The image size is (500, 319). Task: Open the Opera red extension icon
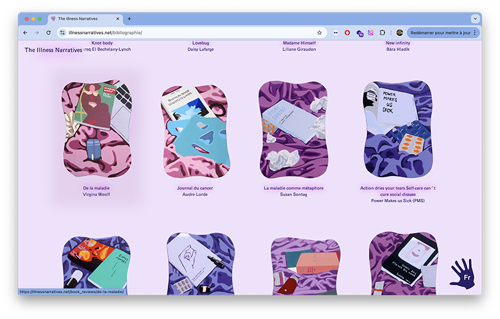click(x=347, y=32)
